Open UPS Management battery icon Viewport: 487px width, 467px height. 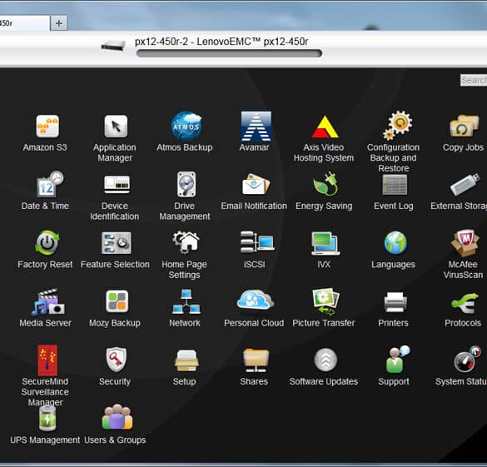click(x=47, y=418)
